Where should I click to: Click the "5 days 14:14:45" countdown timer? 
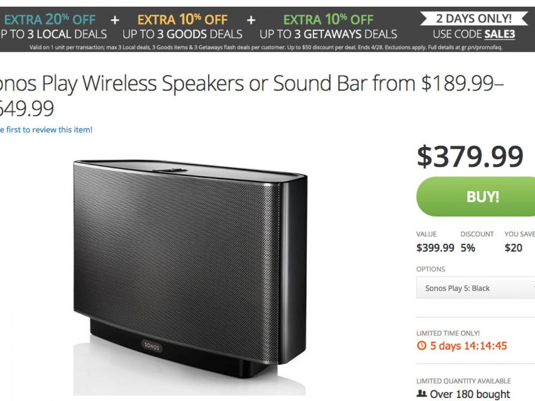coord(468,346)
